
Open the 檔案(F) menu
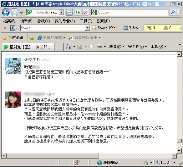tap(9, 21)
